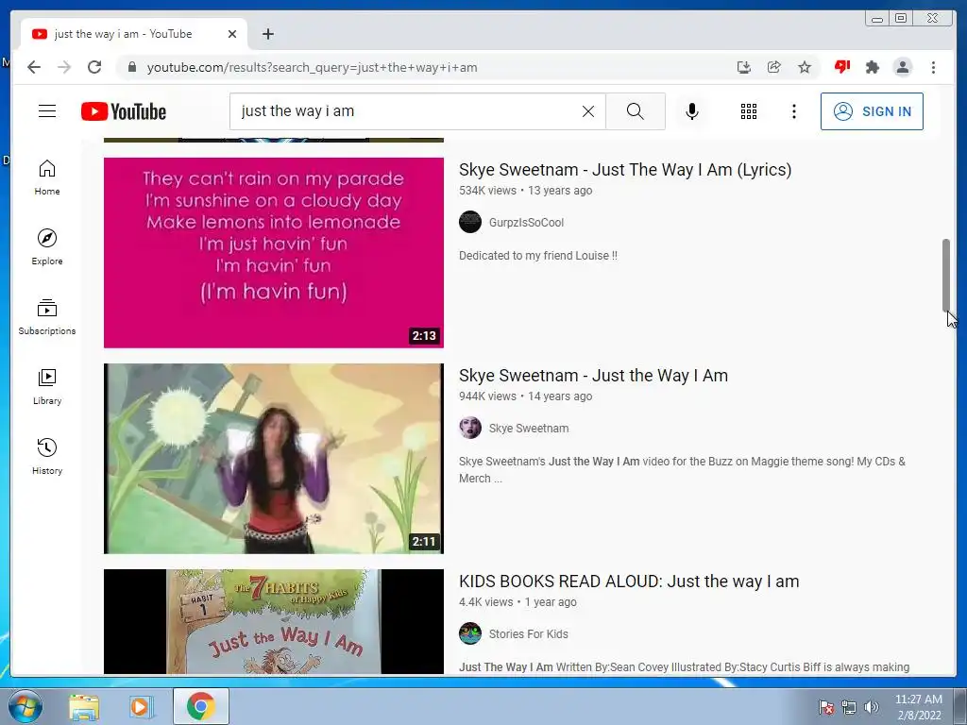The image size is (967, 725).
Task: Open Subscriptions in the sidebar
Action: [x=47, y=317]
